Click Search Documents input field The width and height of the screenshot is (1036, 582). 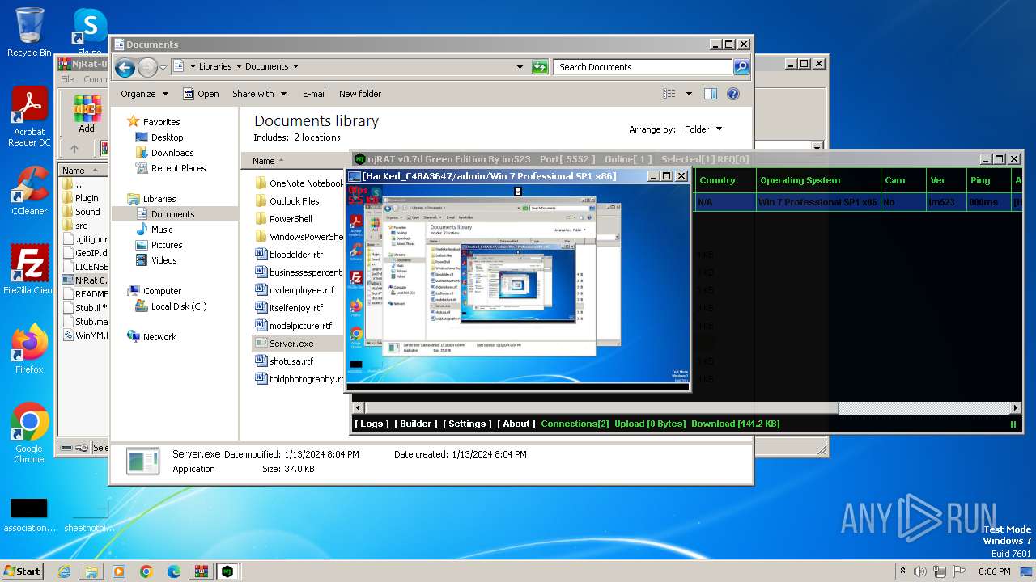coord(643,67)
